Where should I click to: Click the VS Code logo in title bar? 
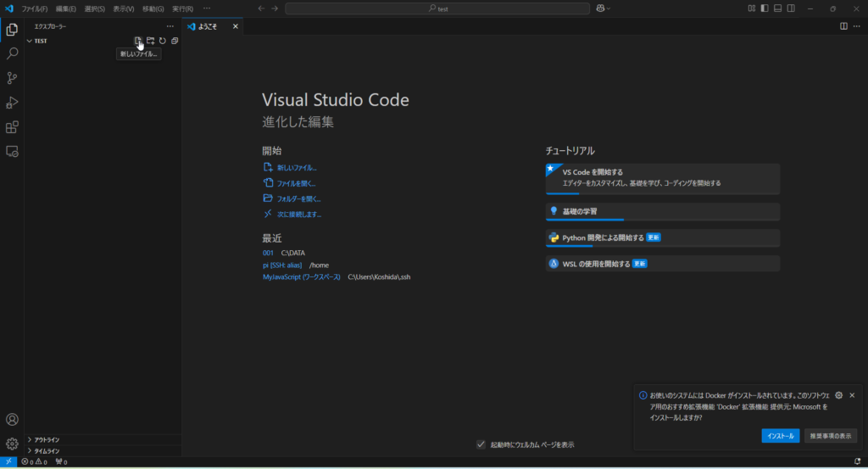pyautogui.click(x=8, y=8)
